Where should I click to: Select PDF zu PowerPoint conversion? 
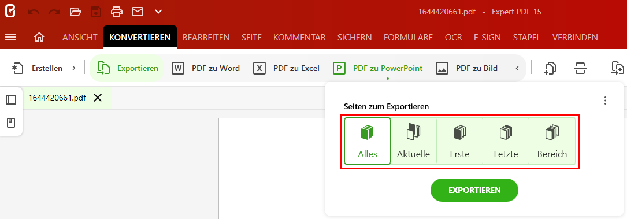tap(377, 68)
